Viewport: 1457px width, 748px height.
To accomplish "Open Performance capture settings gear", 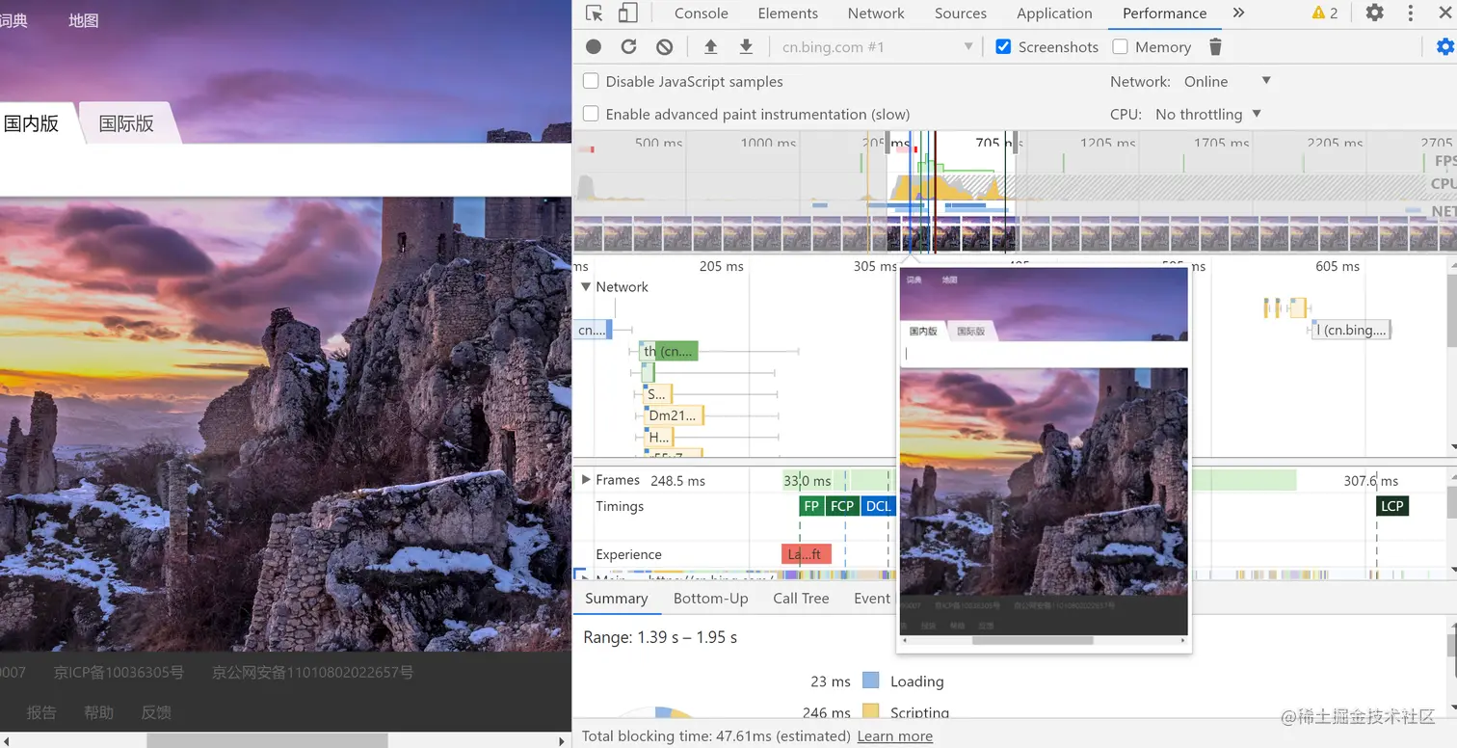I will click(1444, 46).
